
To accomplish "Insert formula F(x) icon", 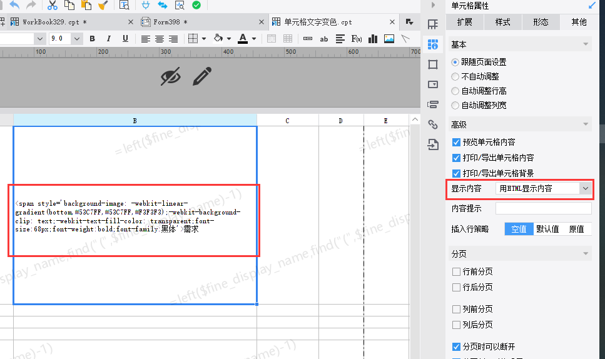I will [x=357, y=39].
